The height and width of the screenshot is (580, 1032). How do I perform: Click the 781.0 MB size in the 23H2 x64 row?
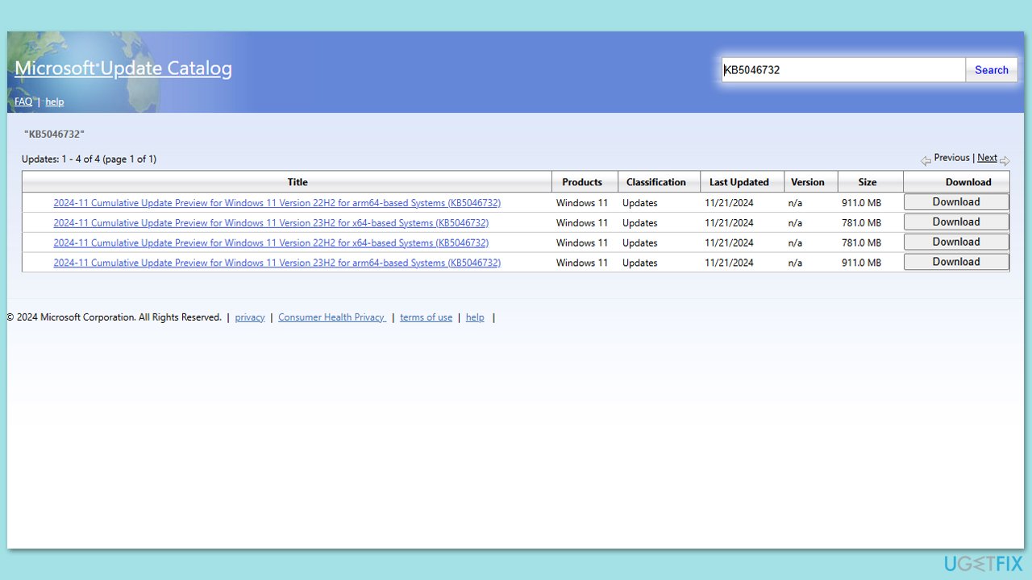pos(861,223)
